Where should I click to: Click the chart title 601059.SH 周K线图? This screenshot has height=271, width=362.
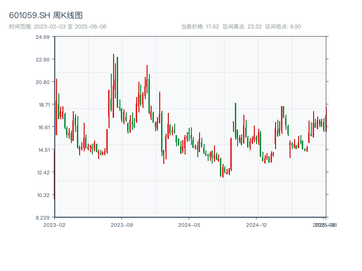(x=46, y=16)
